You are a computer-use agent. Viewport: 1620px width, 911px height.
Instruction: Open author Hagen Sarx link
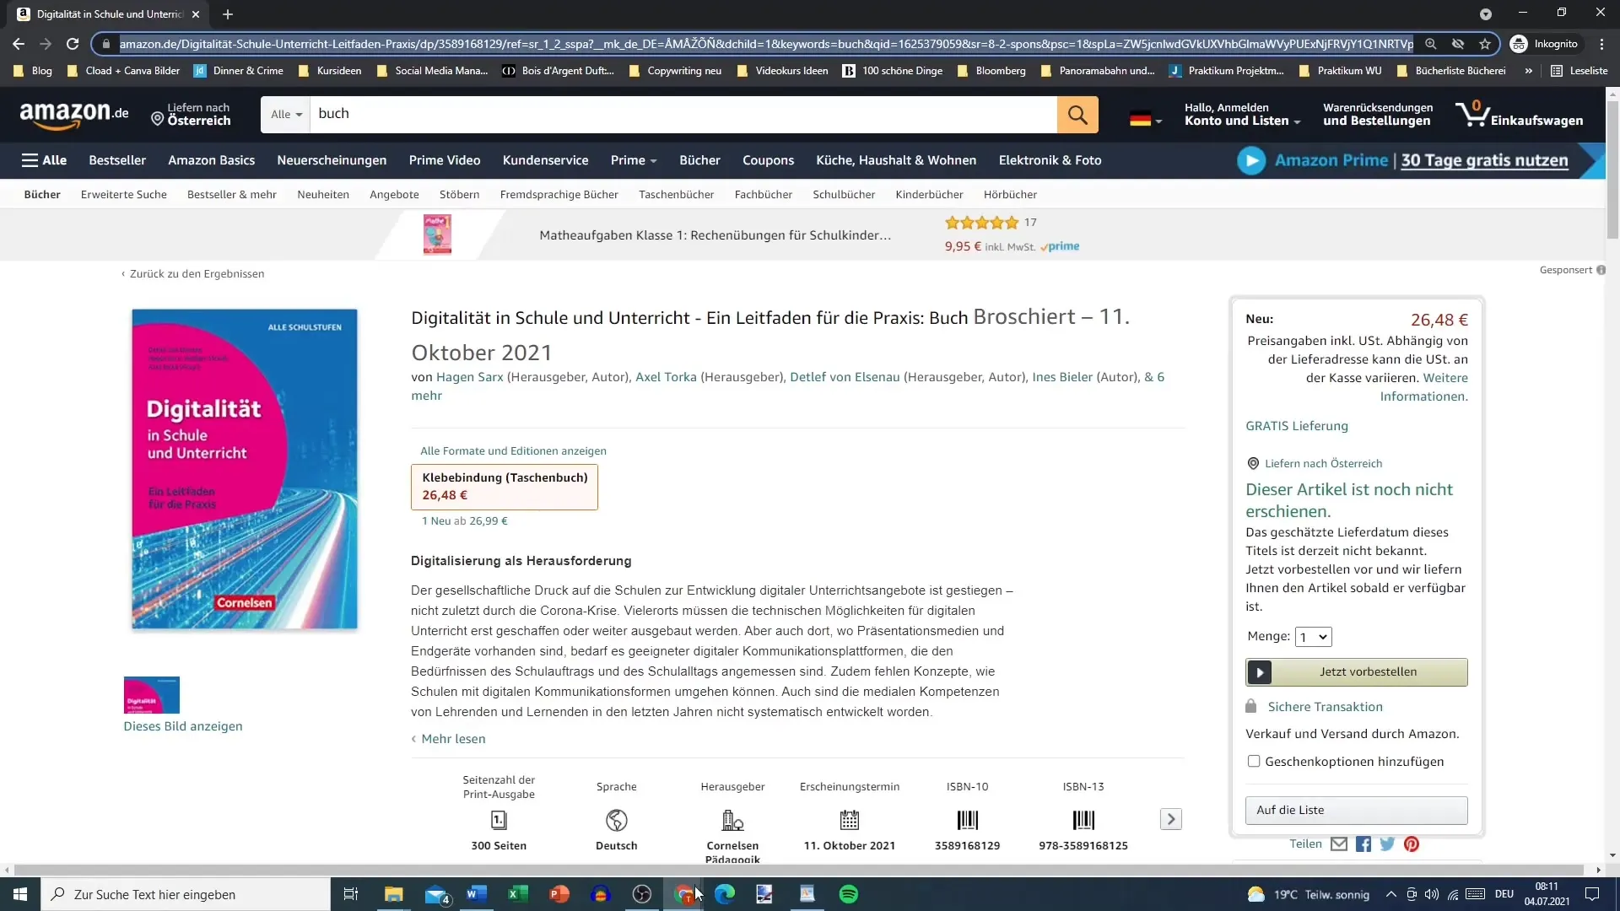[469, 377]
